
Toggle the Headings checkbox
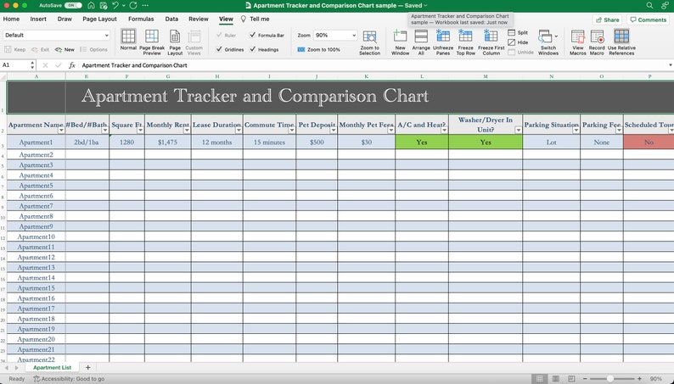(253, 49)
